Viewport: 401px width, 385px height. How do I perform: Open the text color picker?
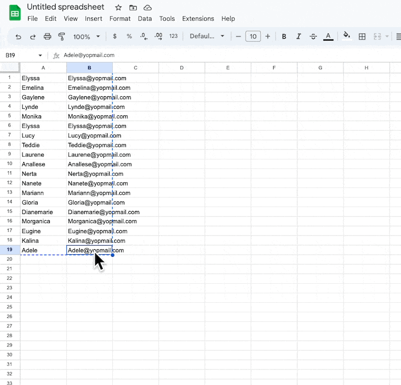click(328, 37)
